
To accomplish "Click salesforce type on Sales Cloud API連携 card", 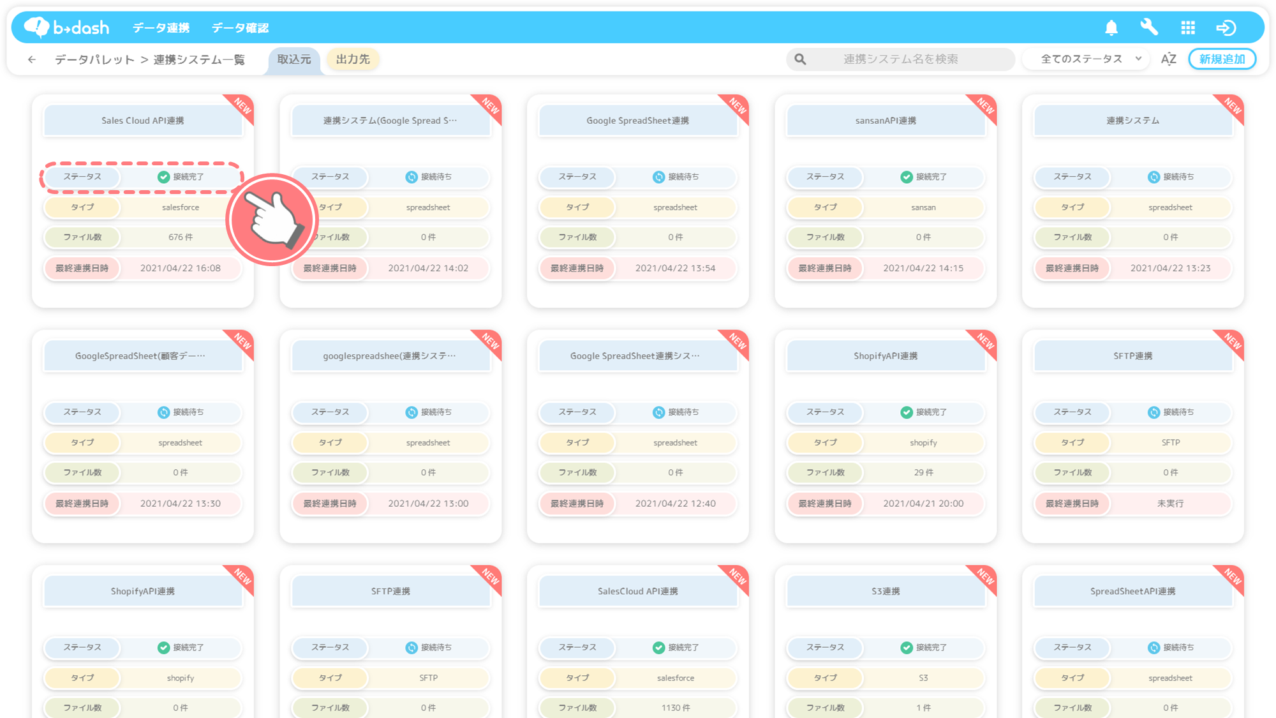I will point(181,207).
